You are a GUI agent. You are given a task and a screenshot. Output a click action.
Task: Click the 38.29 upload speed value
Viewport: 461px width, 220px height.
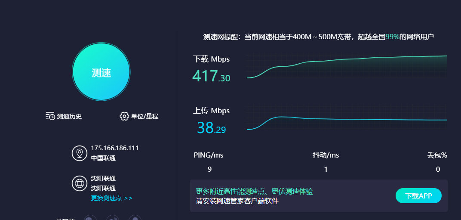click(211, 128)
